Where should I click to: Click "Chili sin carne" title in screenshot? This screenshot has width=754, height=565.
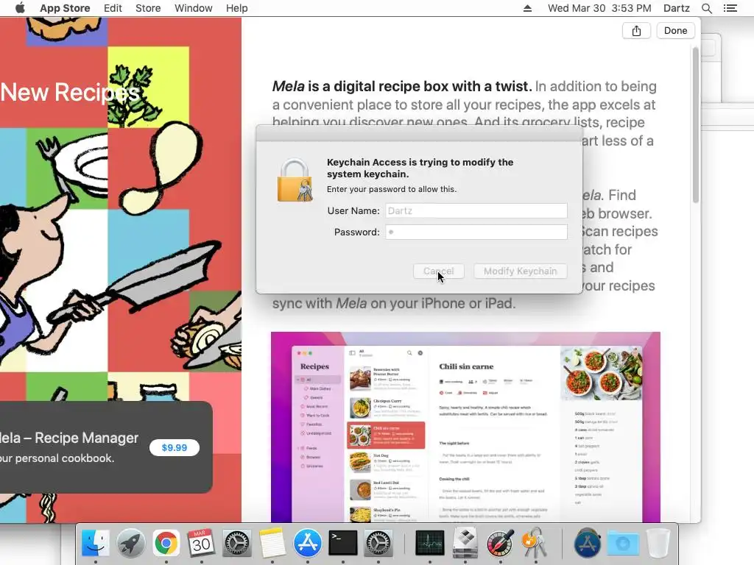466,366
